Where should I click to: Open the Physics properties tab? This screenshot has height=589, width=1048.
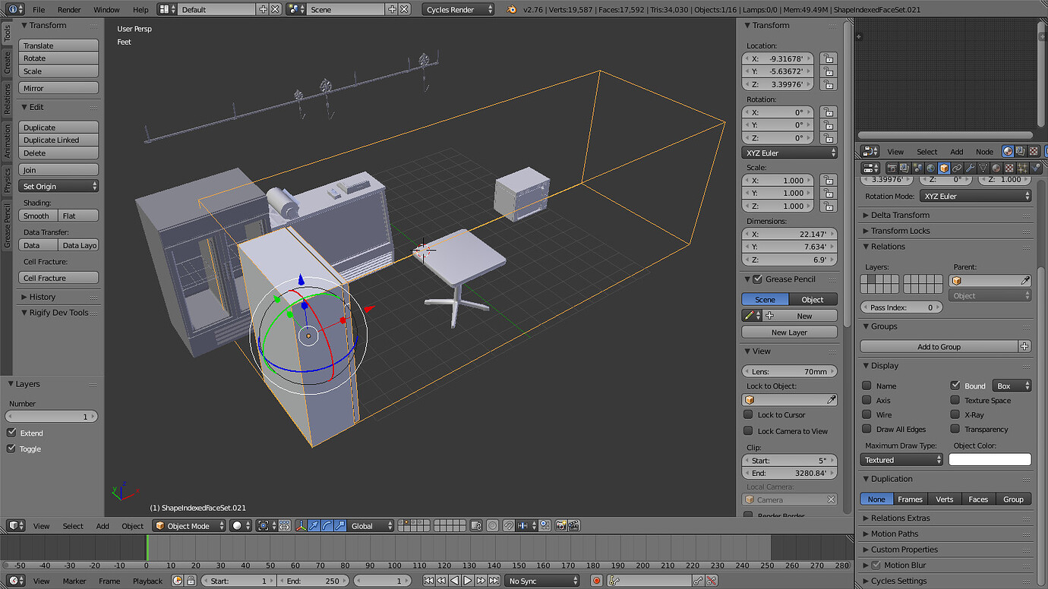coord(1036,168)
